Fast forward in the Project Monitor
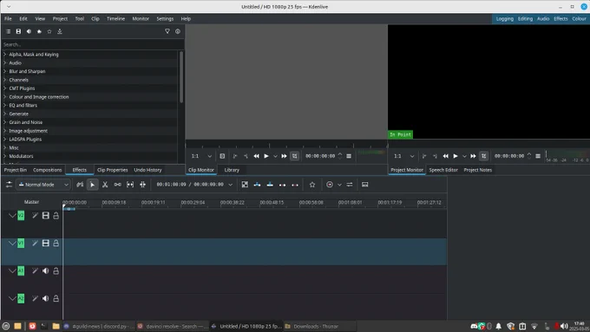This screenshot has width=590, height=332. pyautogui.click(x=473, y=156)
